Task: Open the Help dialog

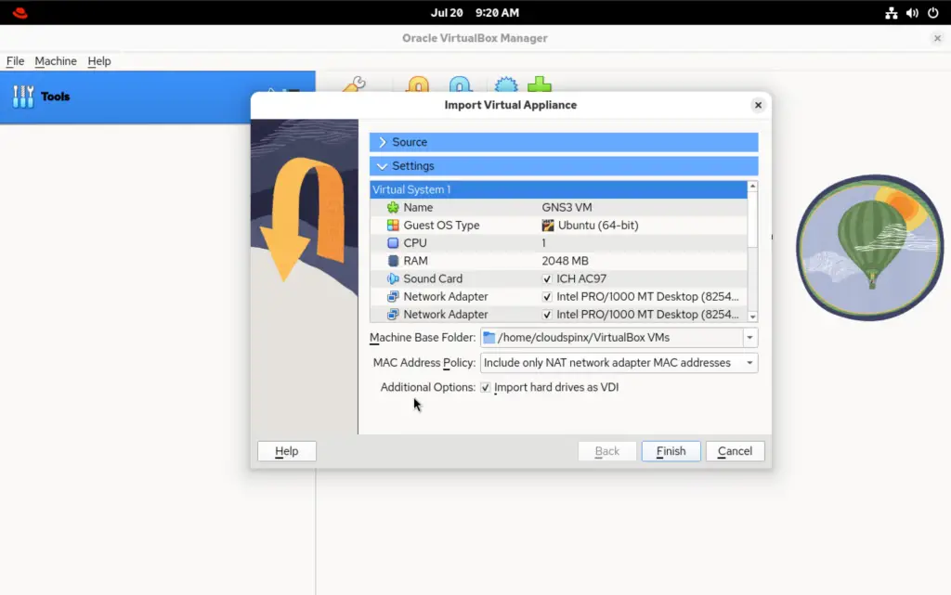Action: point(286,450)
